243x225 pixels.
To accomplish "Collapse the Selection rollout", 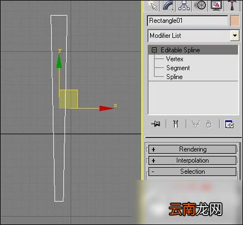I will 192,172.
